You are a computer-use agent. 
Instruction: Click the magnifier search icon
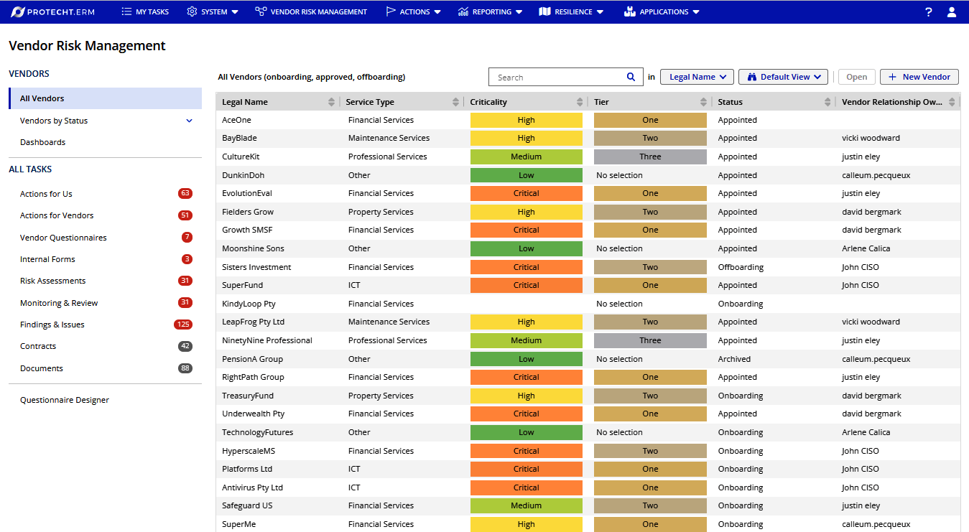[x=631, y=77]
